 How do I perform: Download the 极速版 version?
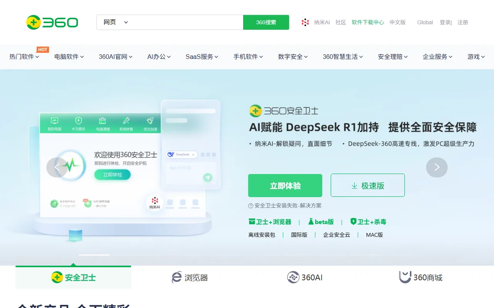coord(367,186)
